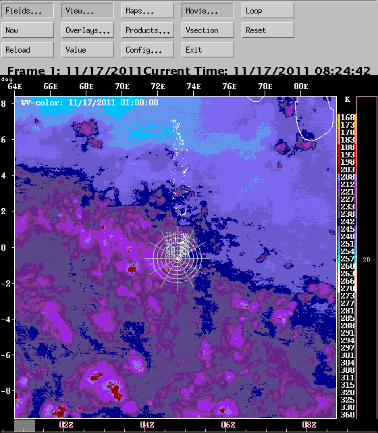This screenshot has width=378, height=433.
Task: Click the Frame 1 date text
Action: click(x=74, y=71)
